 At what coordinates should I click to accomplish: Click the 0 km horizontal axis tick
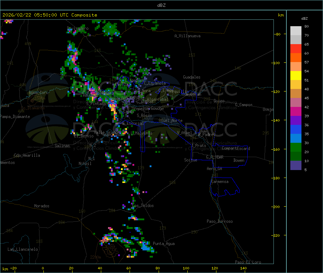43,268
